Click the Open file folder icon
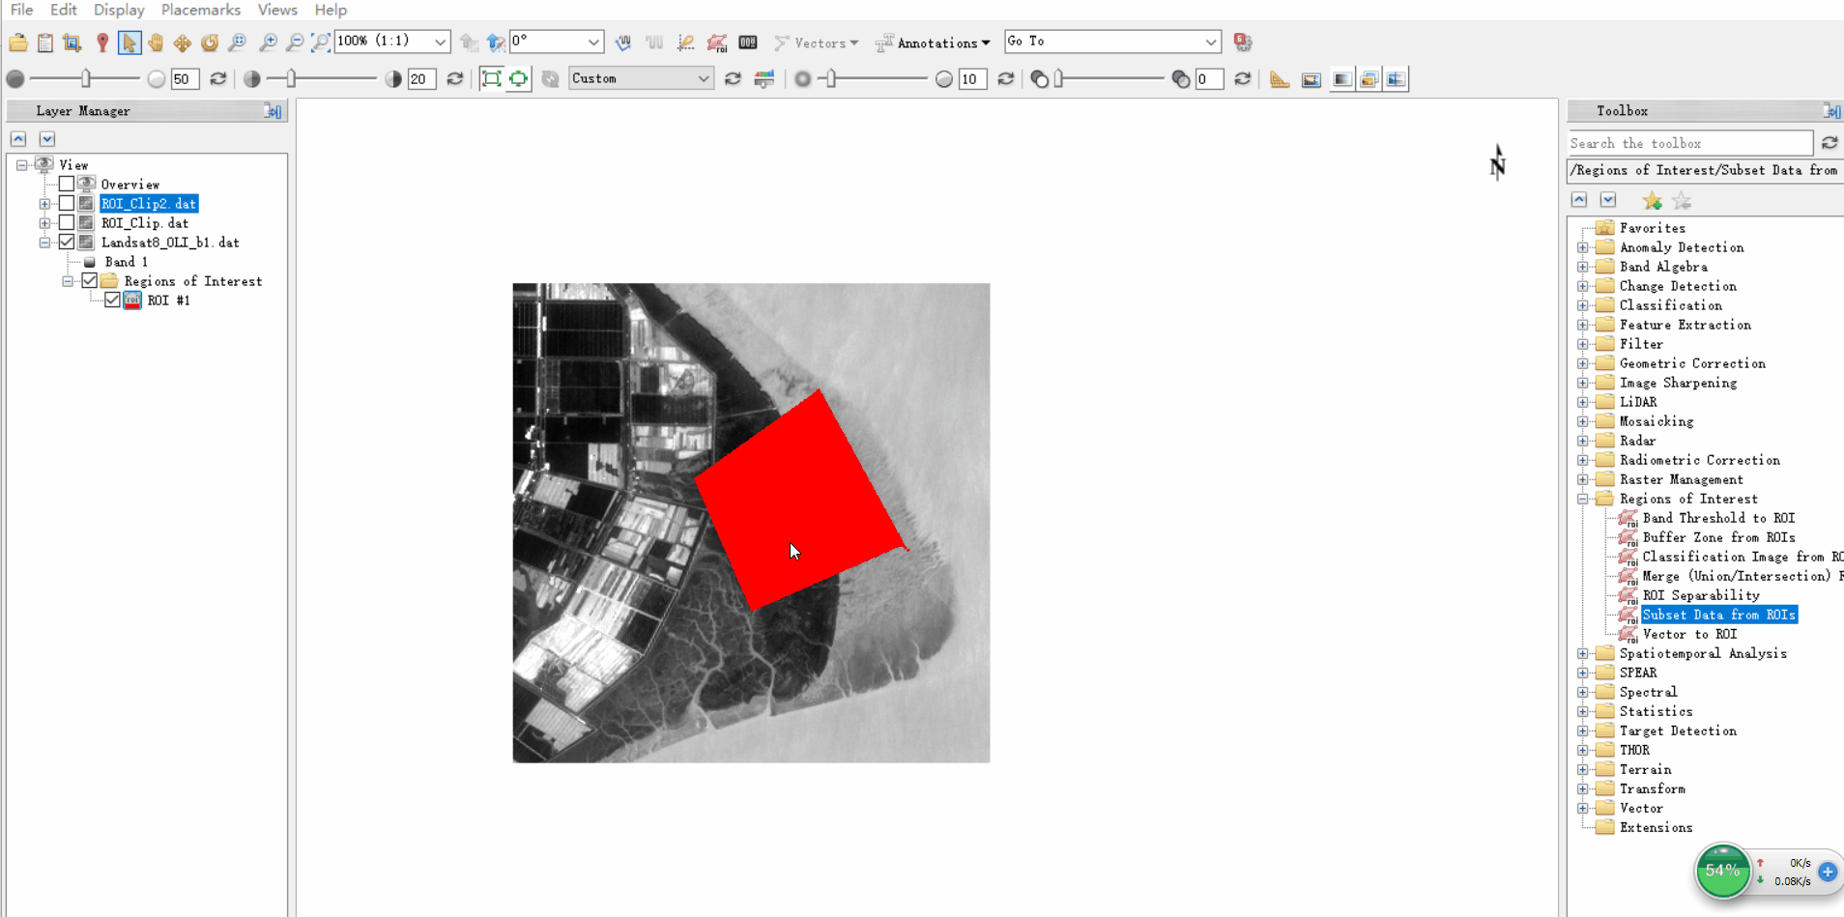This screenshot has width=1844, height=917. pyautogui.click(x=18, y=43)
